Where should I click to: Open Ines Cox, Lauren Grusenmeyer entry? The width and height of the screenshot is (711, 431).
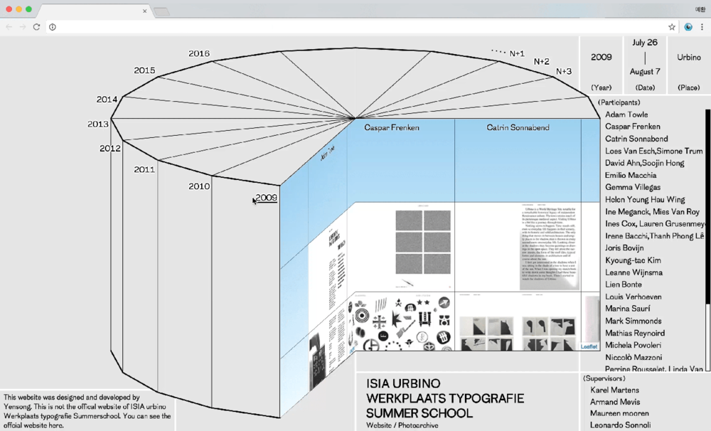click(x=655, y=223)
